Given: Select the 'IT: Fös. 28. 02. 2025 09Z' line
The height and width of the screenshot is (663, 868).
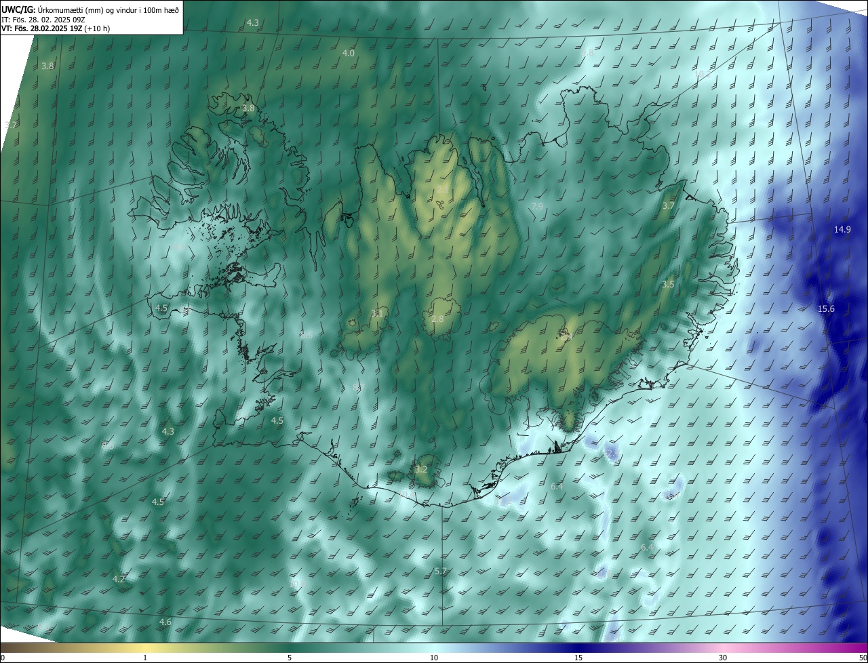Looking at the screenshot, I should click(43, 20).
